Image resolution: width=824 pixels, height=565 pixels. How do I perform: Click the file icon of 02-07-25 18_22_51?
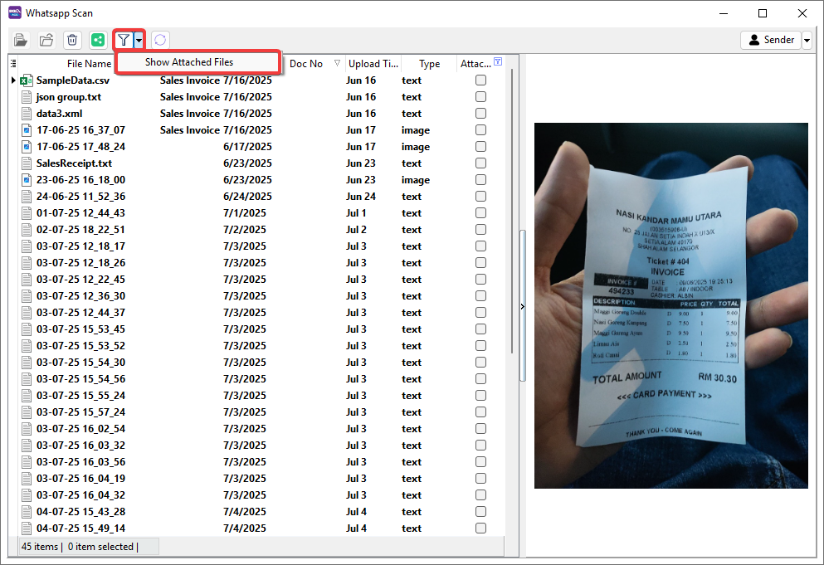[x=27, y=230]
